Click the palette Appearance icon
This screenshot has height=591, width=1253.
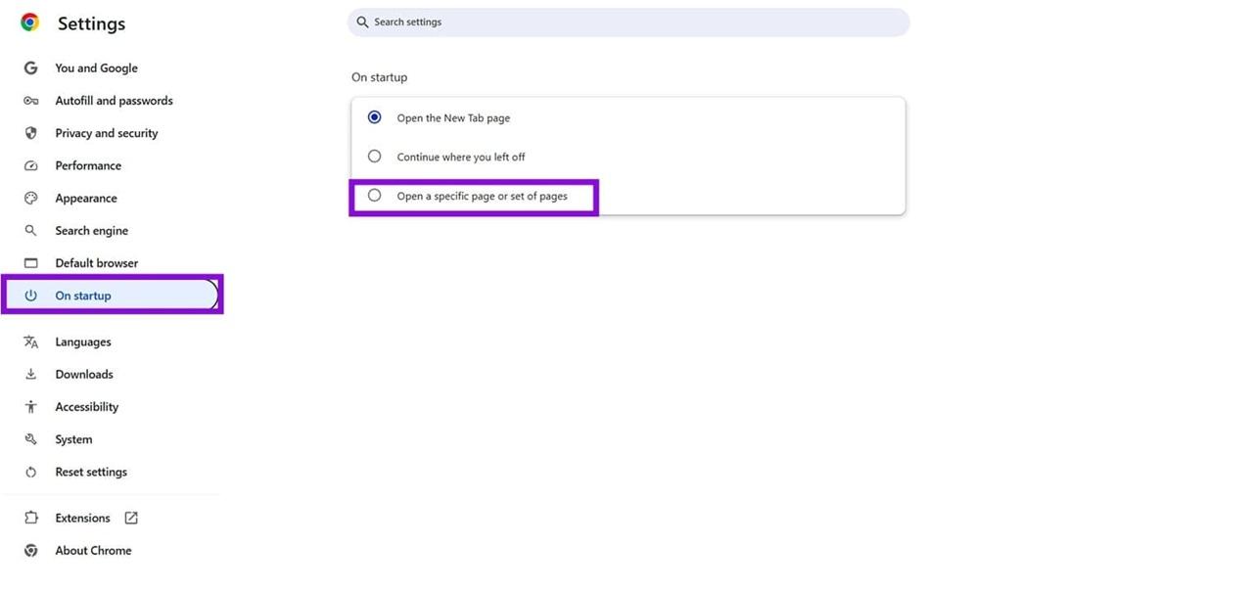pos(31,198)
